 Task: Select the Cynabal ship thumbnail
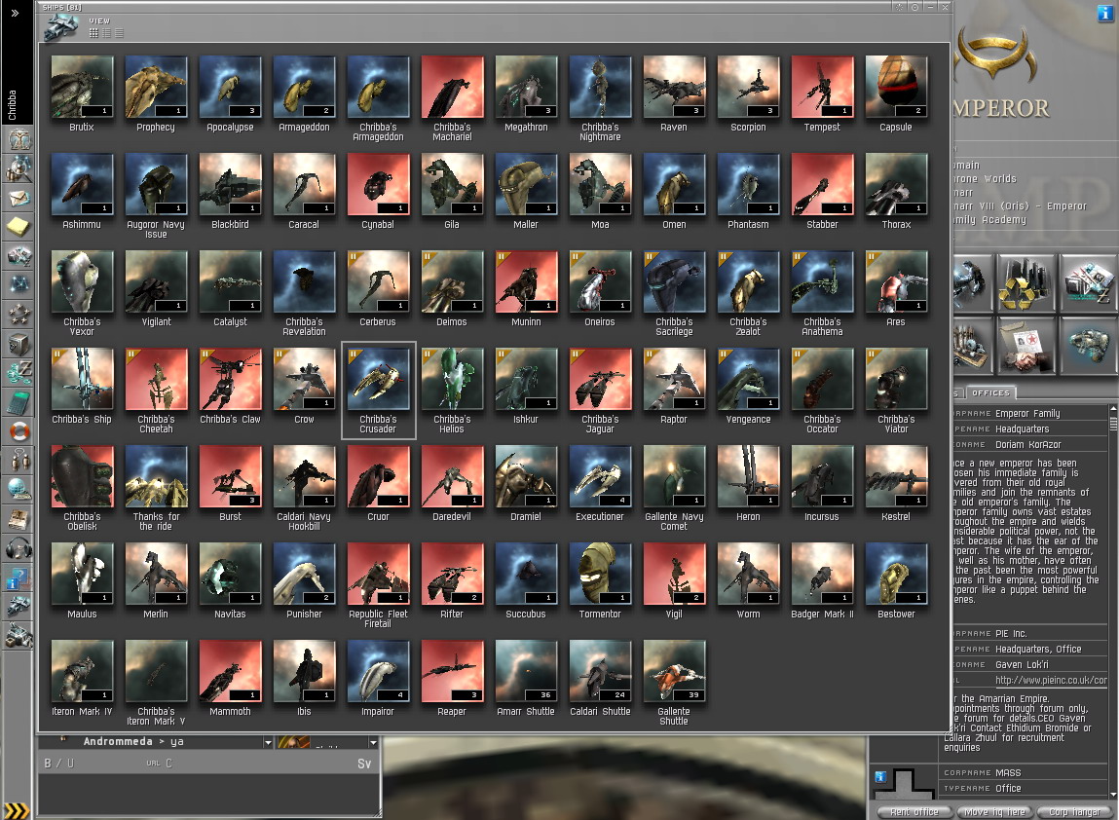tap(378, 185)
